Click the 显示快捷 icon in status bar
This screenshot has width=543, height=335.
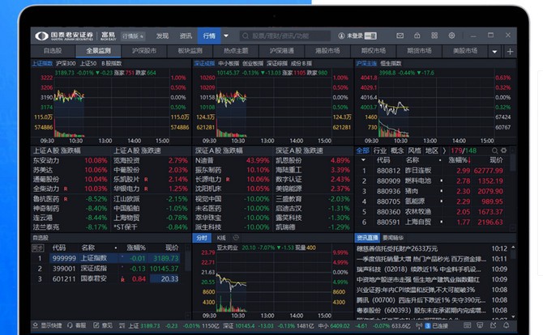pos(36,325)
